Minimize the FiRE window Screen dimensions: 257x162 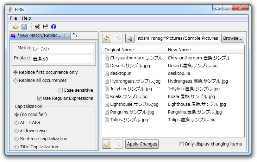pos(218,8)
